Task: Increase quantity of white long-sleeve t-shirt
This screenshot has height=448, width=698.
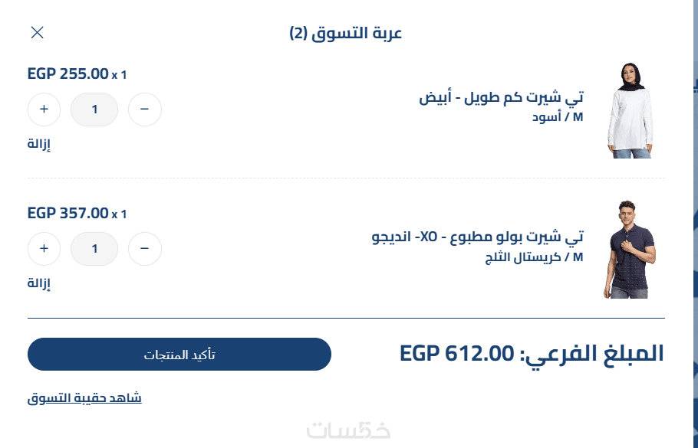Action: 44,110
